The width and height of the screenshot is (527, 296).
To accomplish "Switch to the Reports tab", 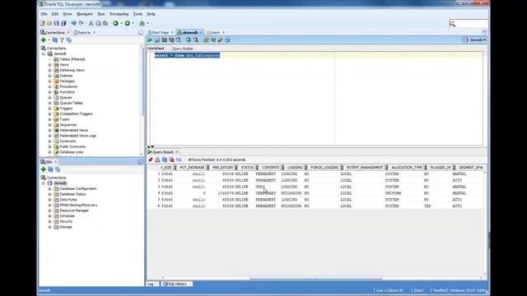I will pyautogui.click(x=84, y=33).
